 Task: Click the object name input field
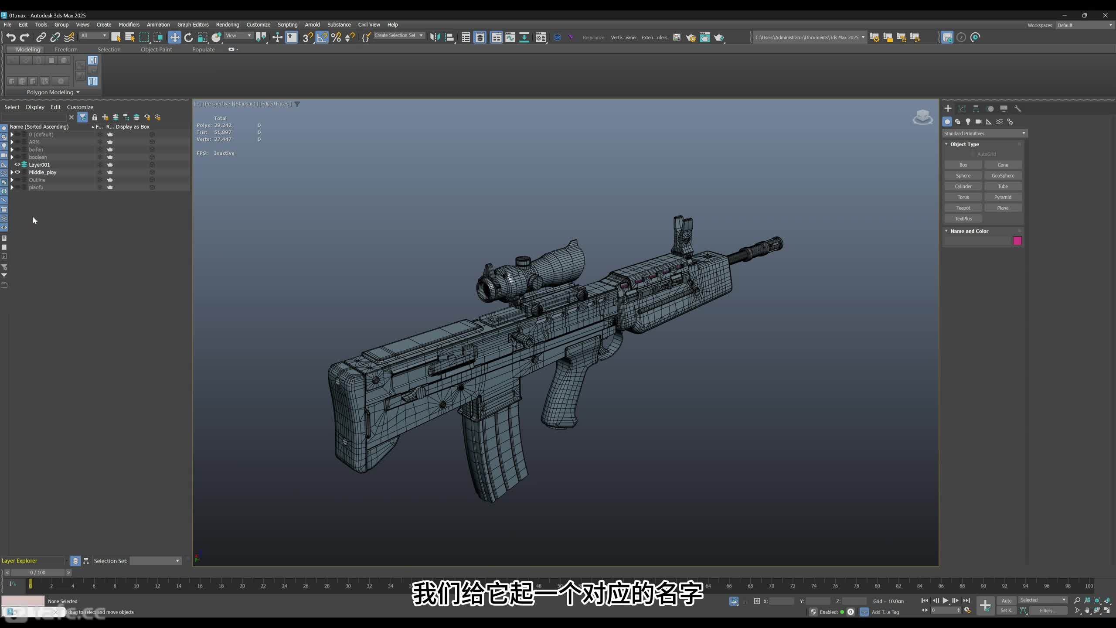[977, 241]
